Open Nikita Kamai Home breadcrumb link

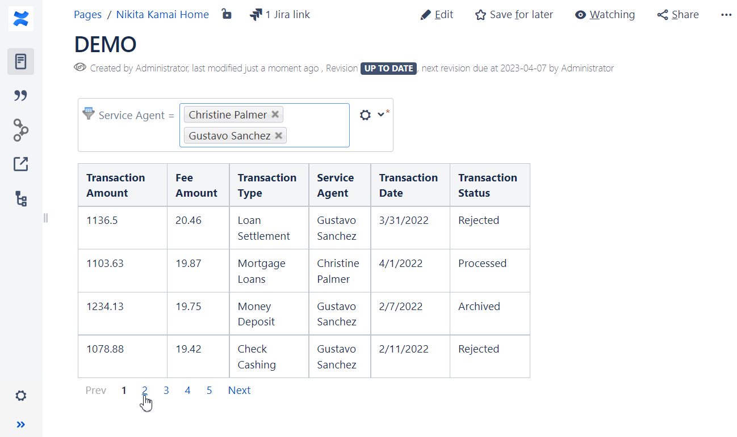[162, 15]
